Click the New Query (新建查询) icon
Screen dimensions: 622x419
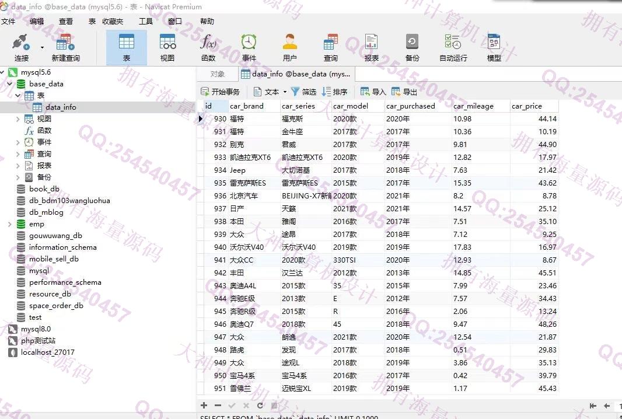pos(65,47)
